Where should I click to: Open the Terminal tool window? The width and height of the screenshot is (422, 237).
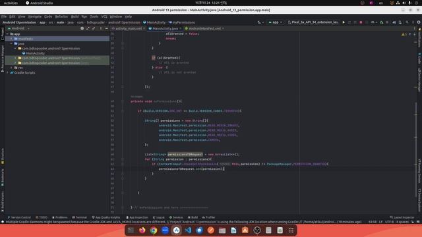click(79, 217)
